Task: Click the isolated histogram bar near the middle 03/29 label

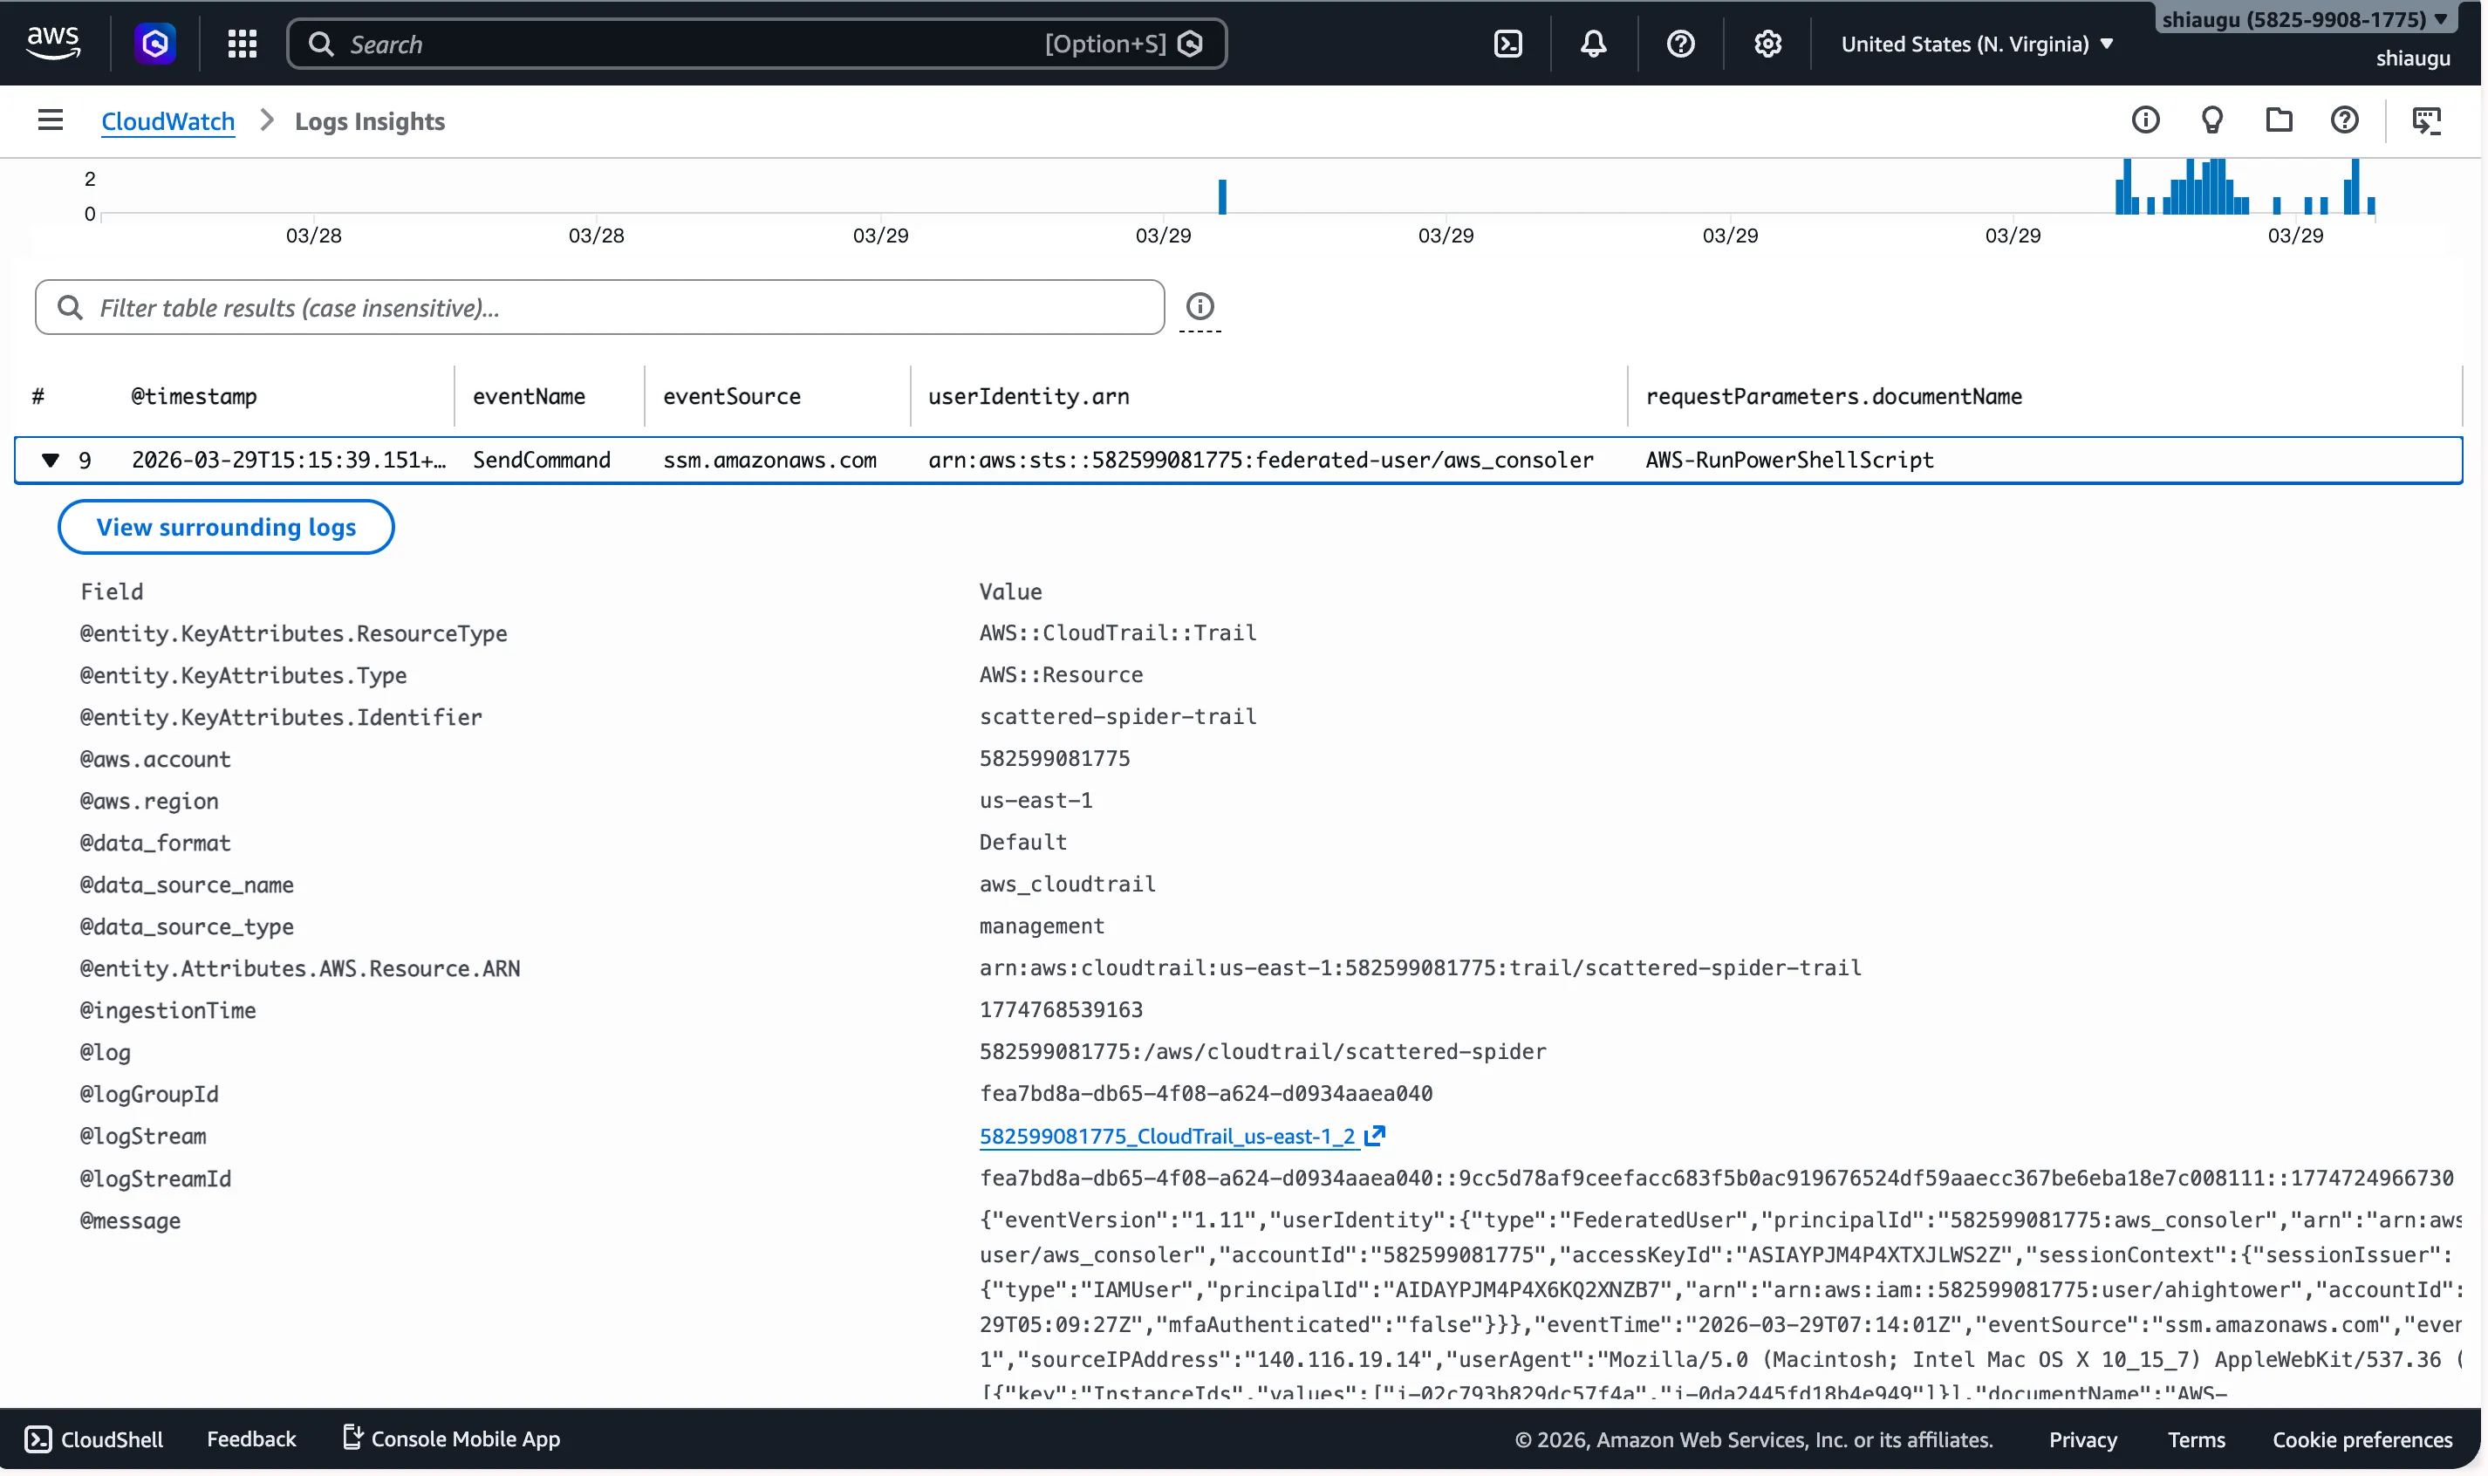Action: click(1222, 196)
